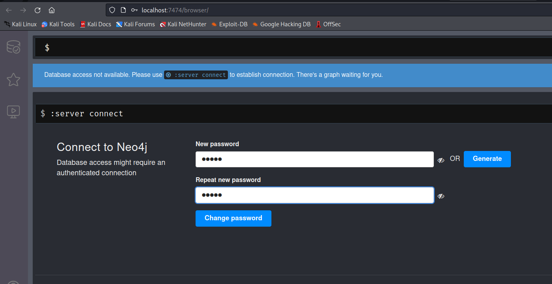Click the browser Forward arrow
The image size is (552, 284).
click(x=23, y=10)
